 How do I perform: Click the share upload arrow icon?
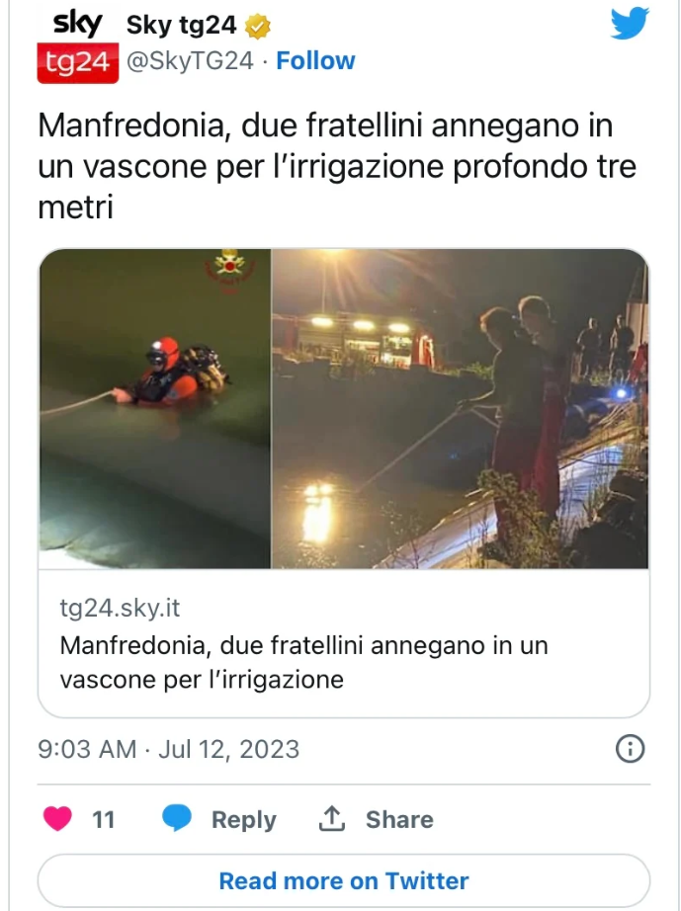332,819
